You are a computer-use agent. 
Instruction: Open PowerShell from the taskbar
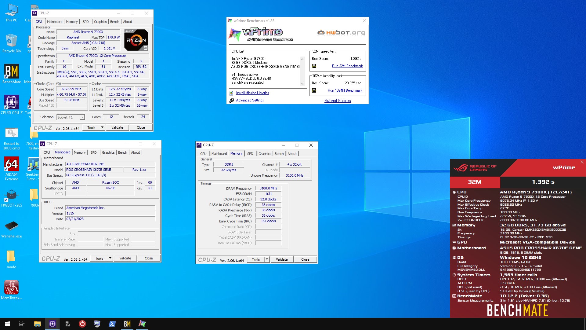(x=112, y=324)
